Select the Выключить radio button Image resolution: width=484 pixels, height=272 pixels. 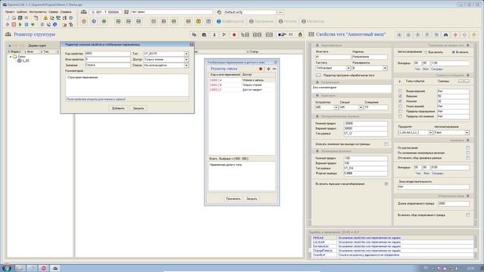tap(427, 52)
